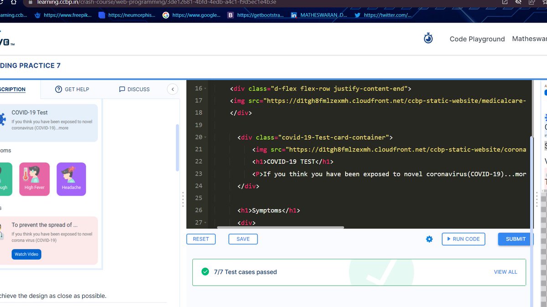Click VIEW ALL next to test cases passed
Image resolution: width=547 pixels, height=307 pixels.
coord(506,272)
